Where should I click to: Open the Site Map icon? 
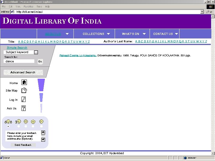click(24, 90)
